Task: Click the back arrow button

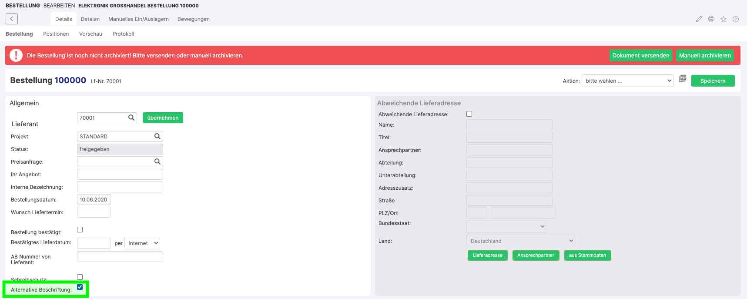Action: pyautogui.click(x=12, y=19)
